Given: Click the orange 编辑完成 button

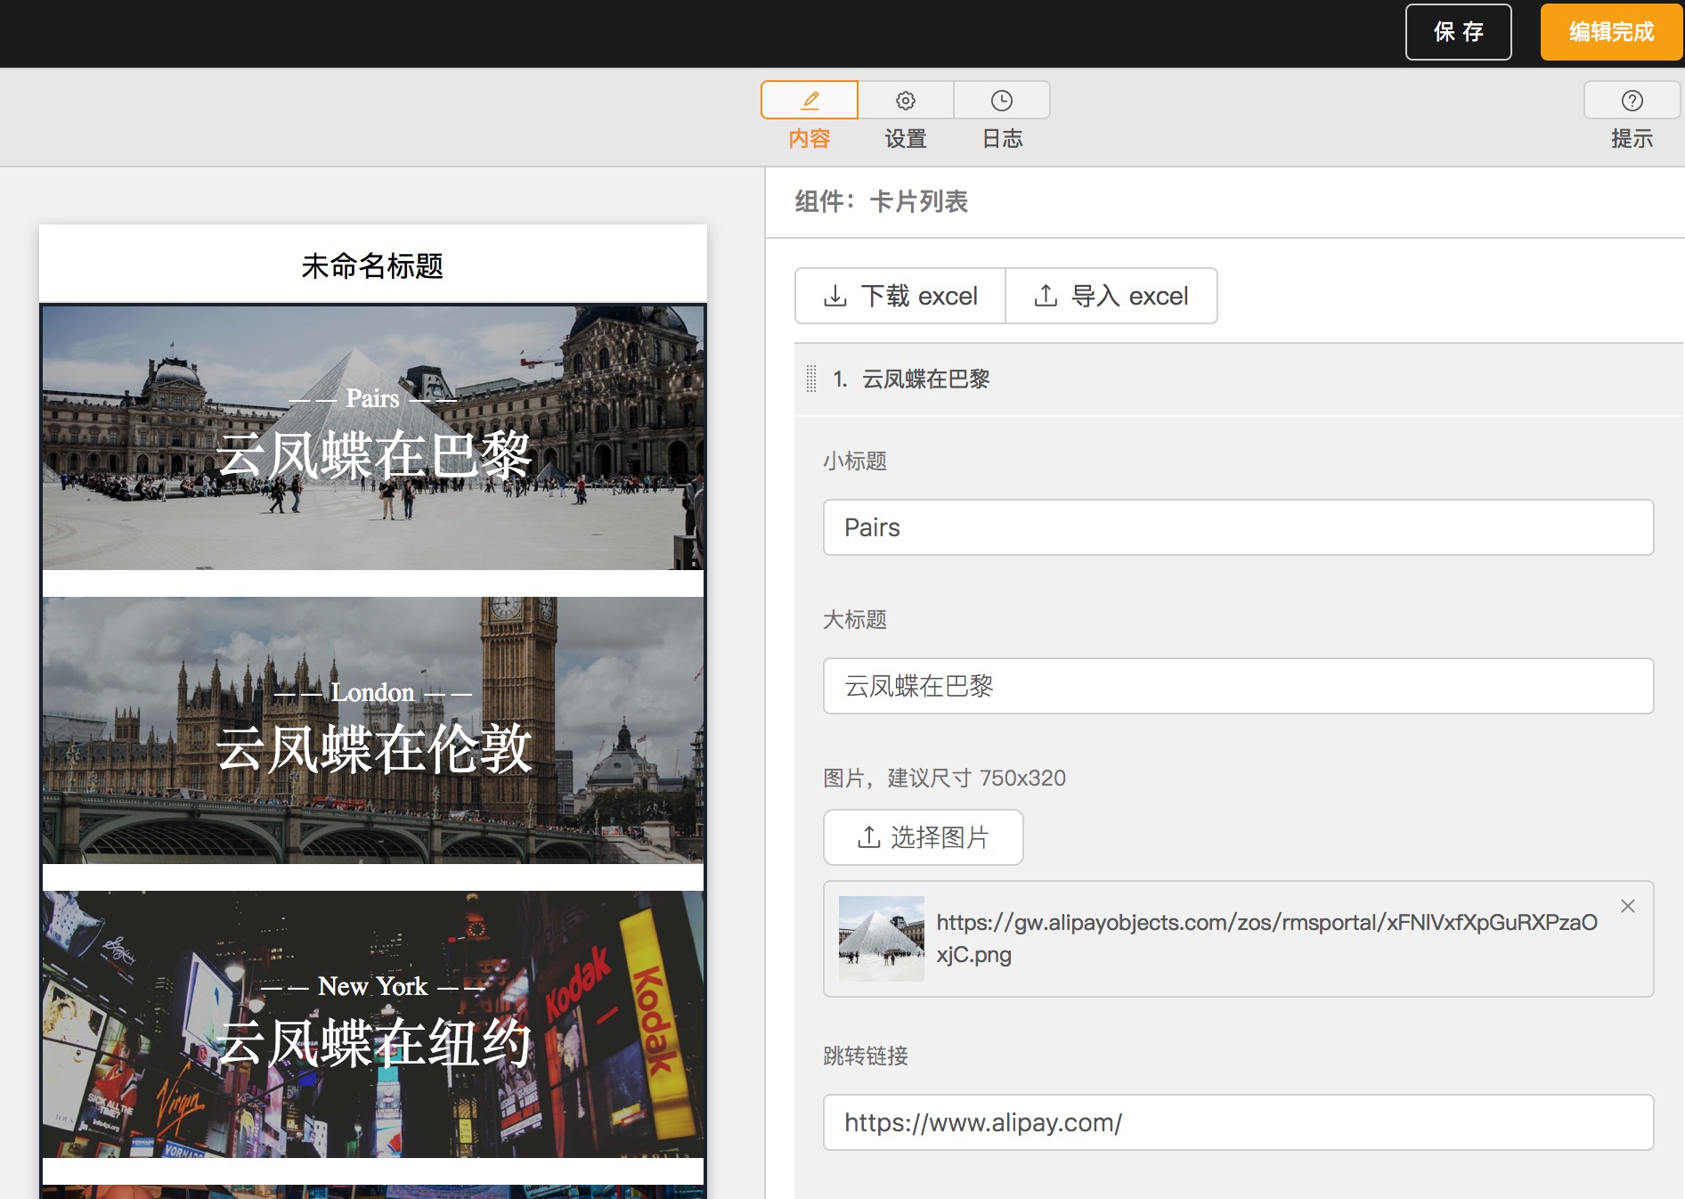Looking at the screenshot, I should click(1612, 32).
